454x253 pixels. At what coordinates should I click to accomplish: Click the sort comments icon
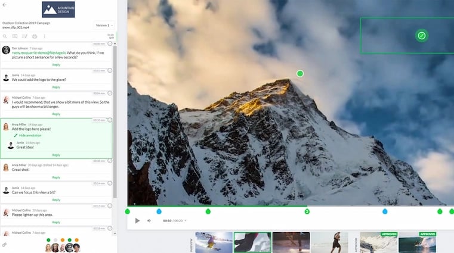[x=25, y=36]
